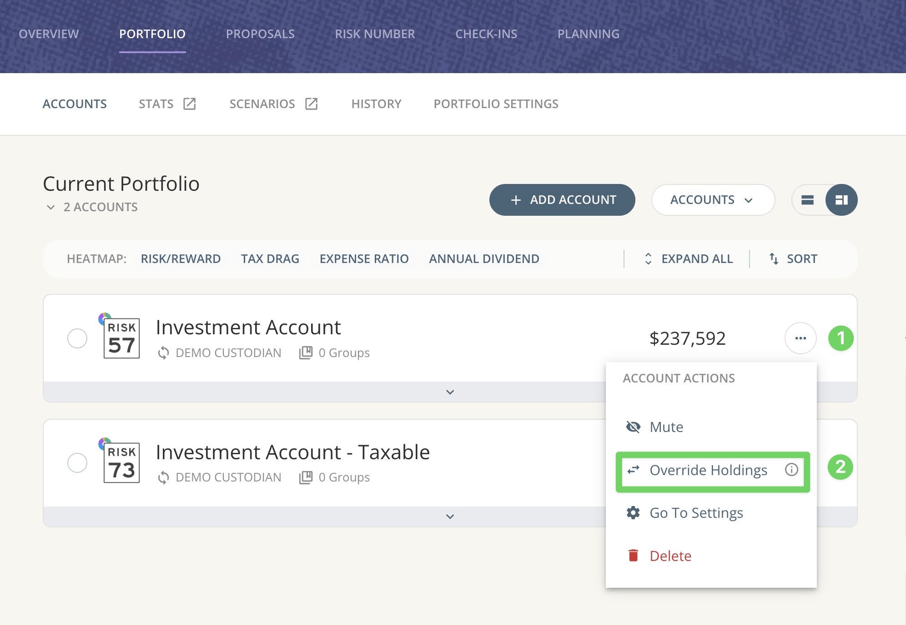Click the $237,592 account value
The width and height of the screenshot is (906, 625).
click(687, 338)
